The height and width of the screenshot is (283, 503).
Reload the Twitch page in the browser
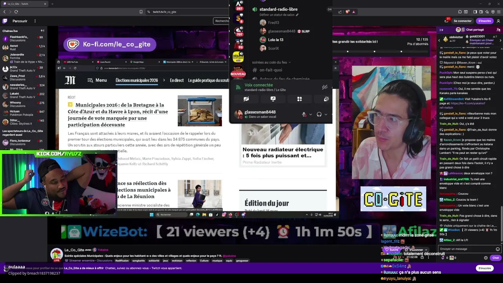click(16, 12)
